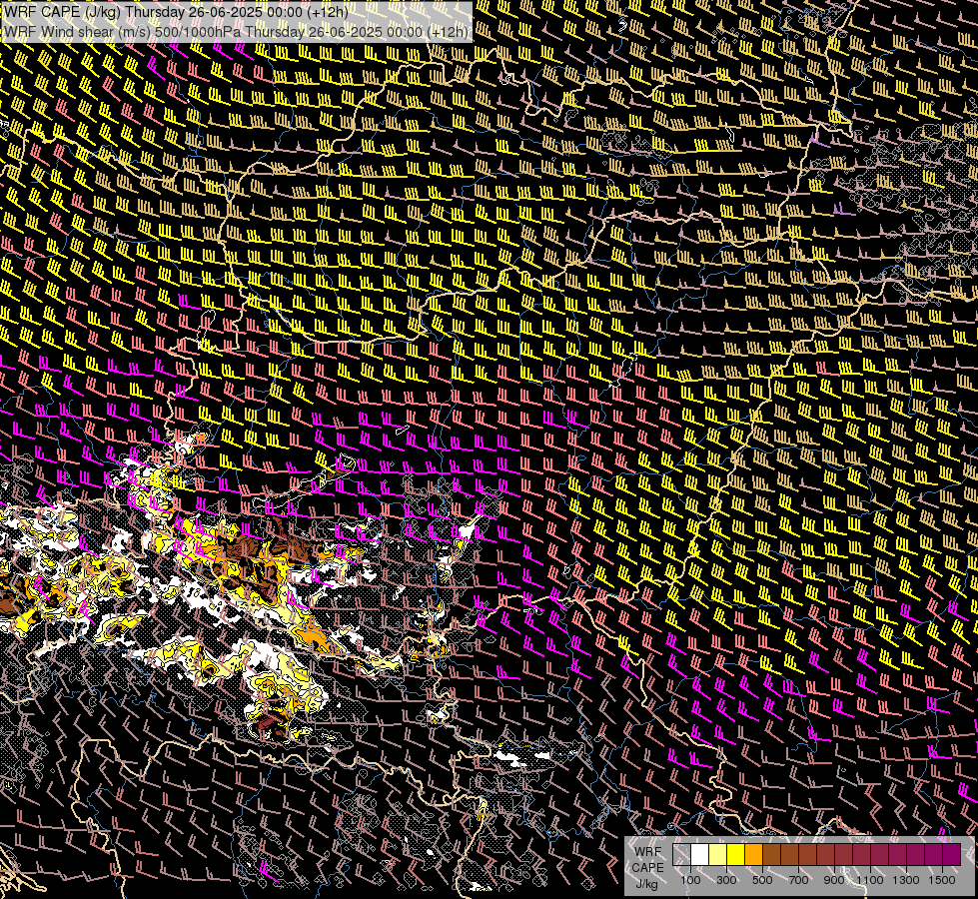
Task: Click the legend value 100
Action: 690,880
